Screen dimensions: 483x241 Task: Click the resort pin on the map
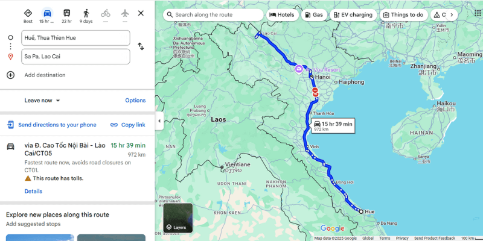tap(298, 69)
